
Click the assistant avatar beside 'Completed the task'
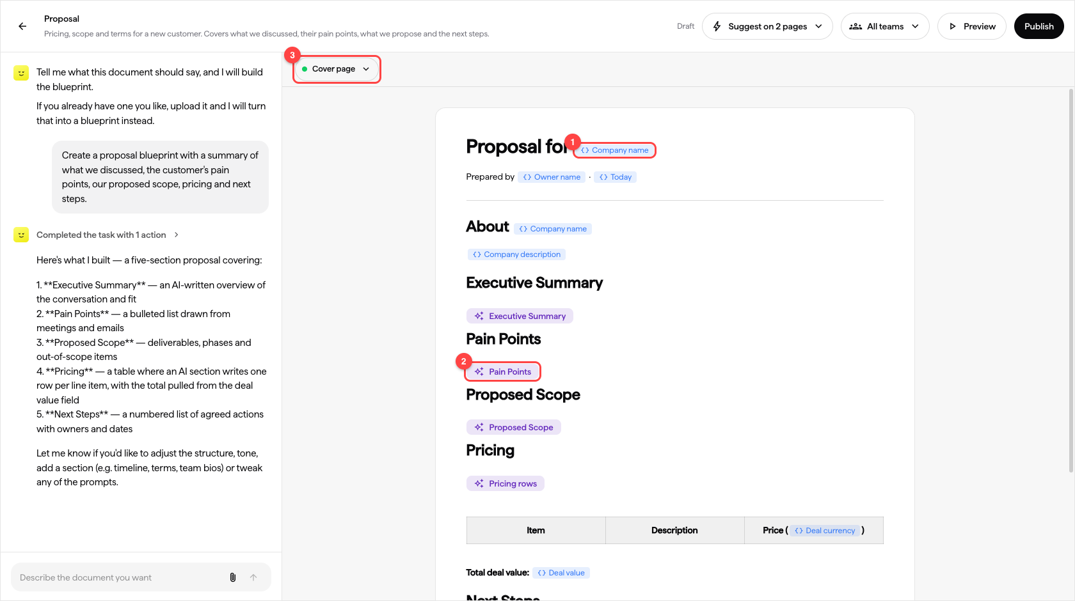21,235
